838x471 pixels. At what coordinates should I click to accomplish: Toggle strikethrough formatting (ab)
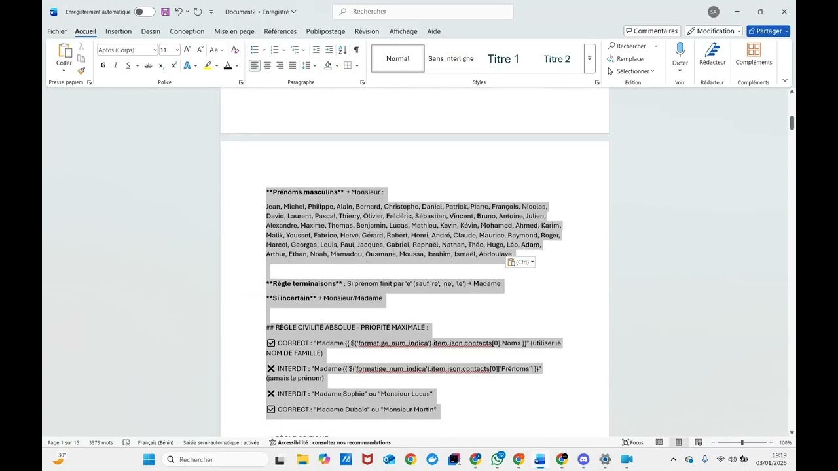point(148,65)
